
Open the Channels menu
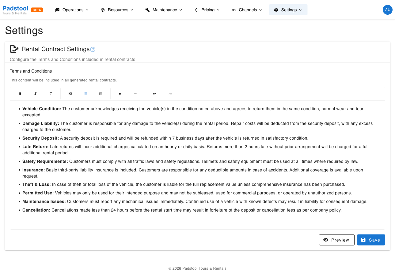[x=247, y=10]
